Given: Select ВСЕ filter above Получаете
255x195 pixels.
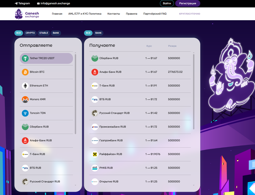Looking at the screenshot, I should click(88, 33).
